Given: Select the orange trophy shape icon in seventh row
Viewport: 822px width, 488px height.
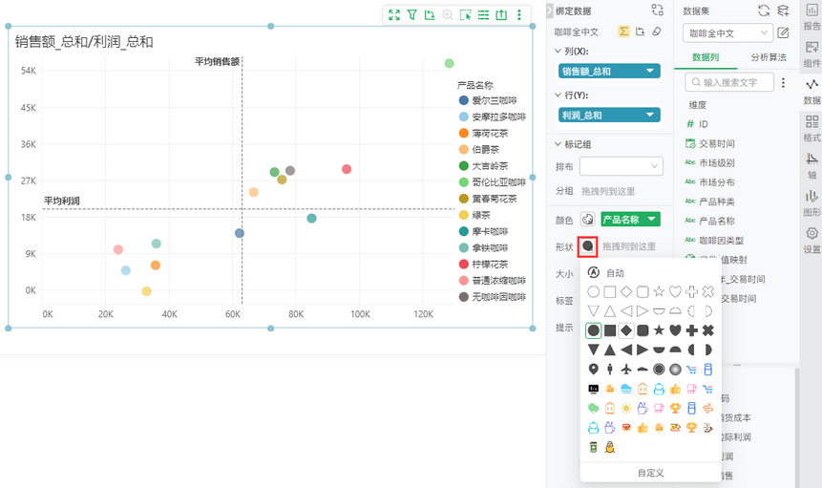Looking at the screenshot, I should click(x=675, y=408).
